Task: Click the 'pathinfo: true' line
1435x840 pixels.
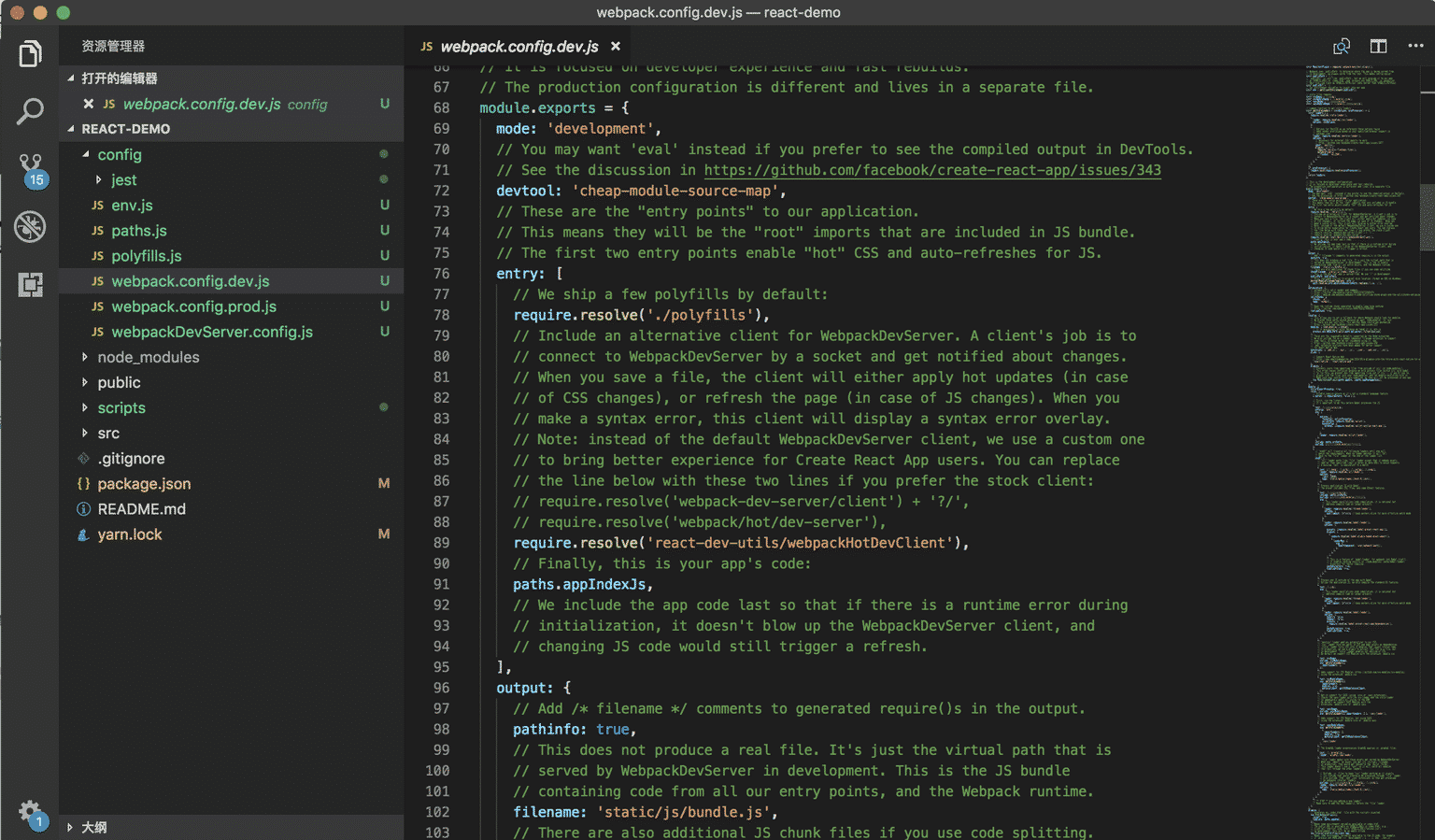Action: click(575, 729)
